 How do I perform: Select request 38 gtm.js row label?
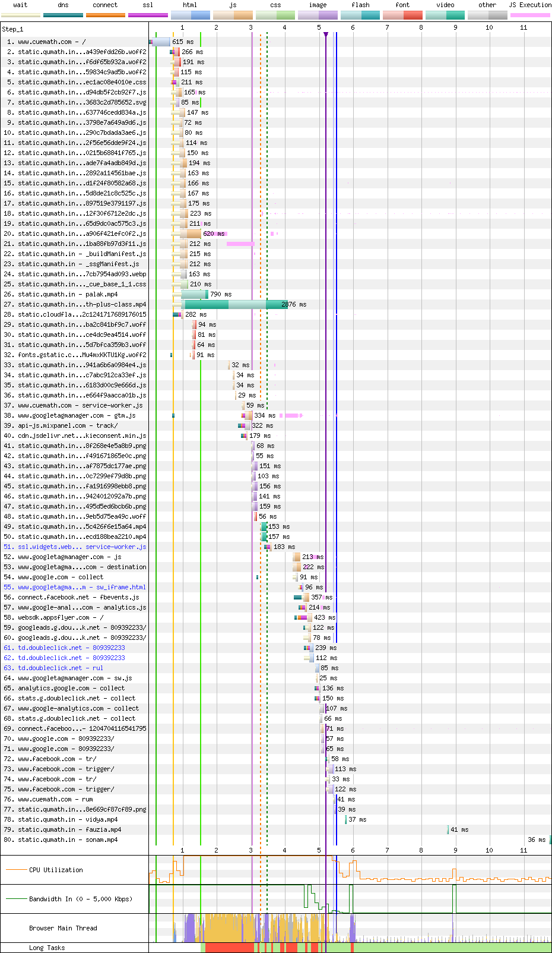pos(77,415)
